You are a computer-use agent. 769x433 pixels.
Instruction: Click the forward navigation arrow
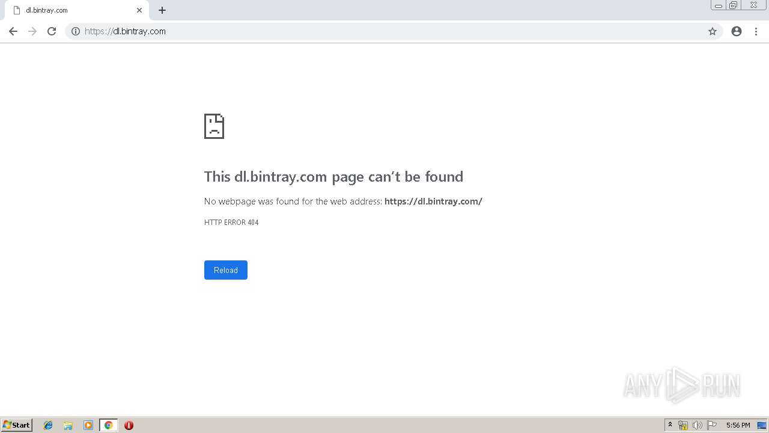[32, 31]
